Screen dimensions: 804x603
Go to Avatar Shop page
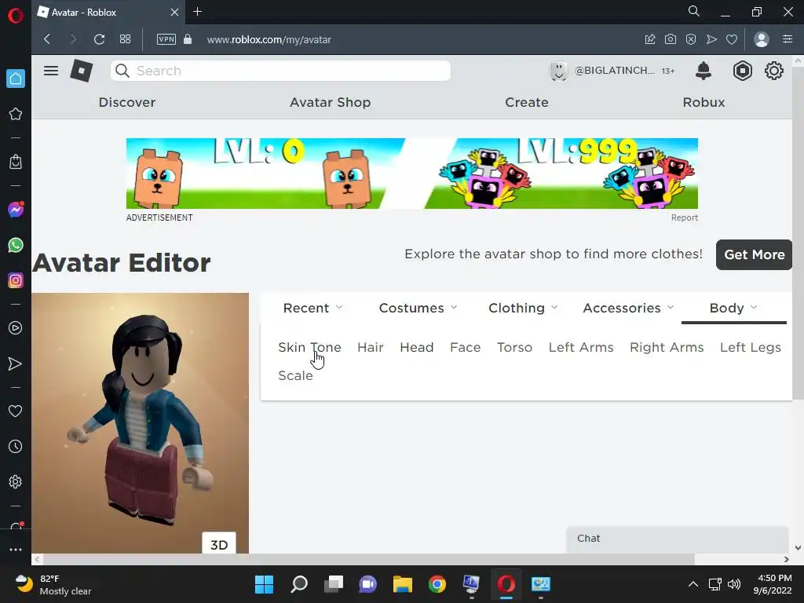pos(331,102)
